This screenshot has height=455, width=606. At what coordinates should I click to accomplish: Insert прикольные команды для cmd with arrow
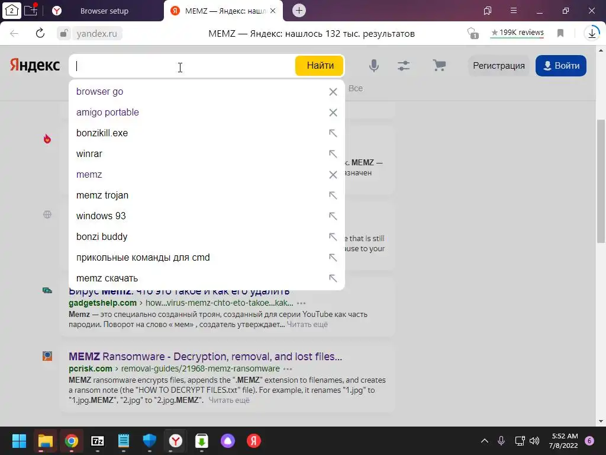coord(333,257)
